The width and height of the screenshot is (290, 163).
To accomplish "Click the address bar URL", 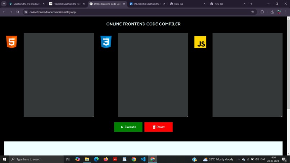I will click(53, 12).
